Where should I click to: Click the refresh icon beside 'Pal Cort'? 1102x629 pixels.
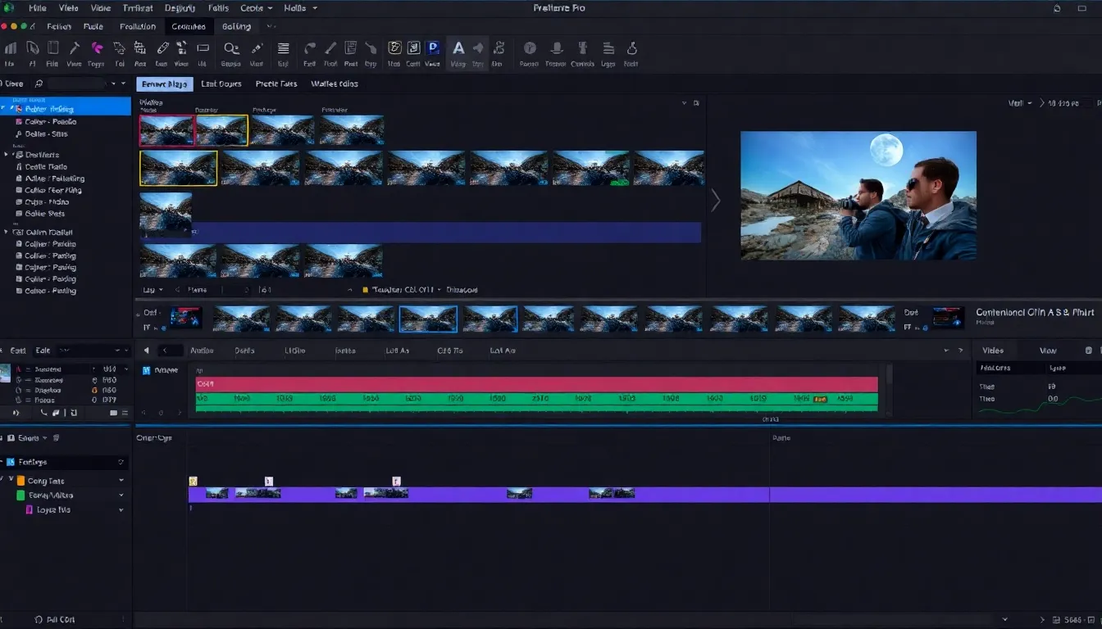pyautogui.click(x=39, y=620)
